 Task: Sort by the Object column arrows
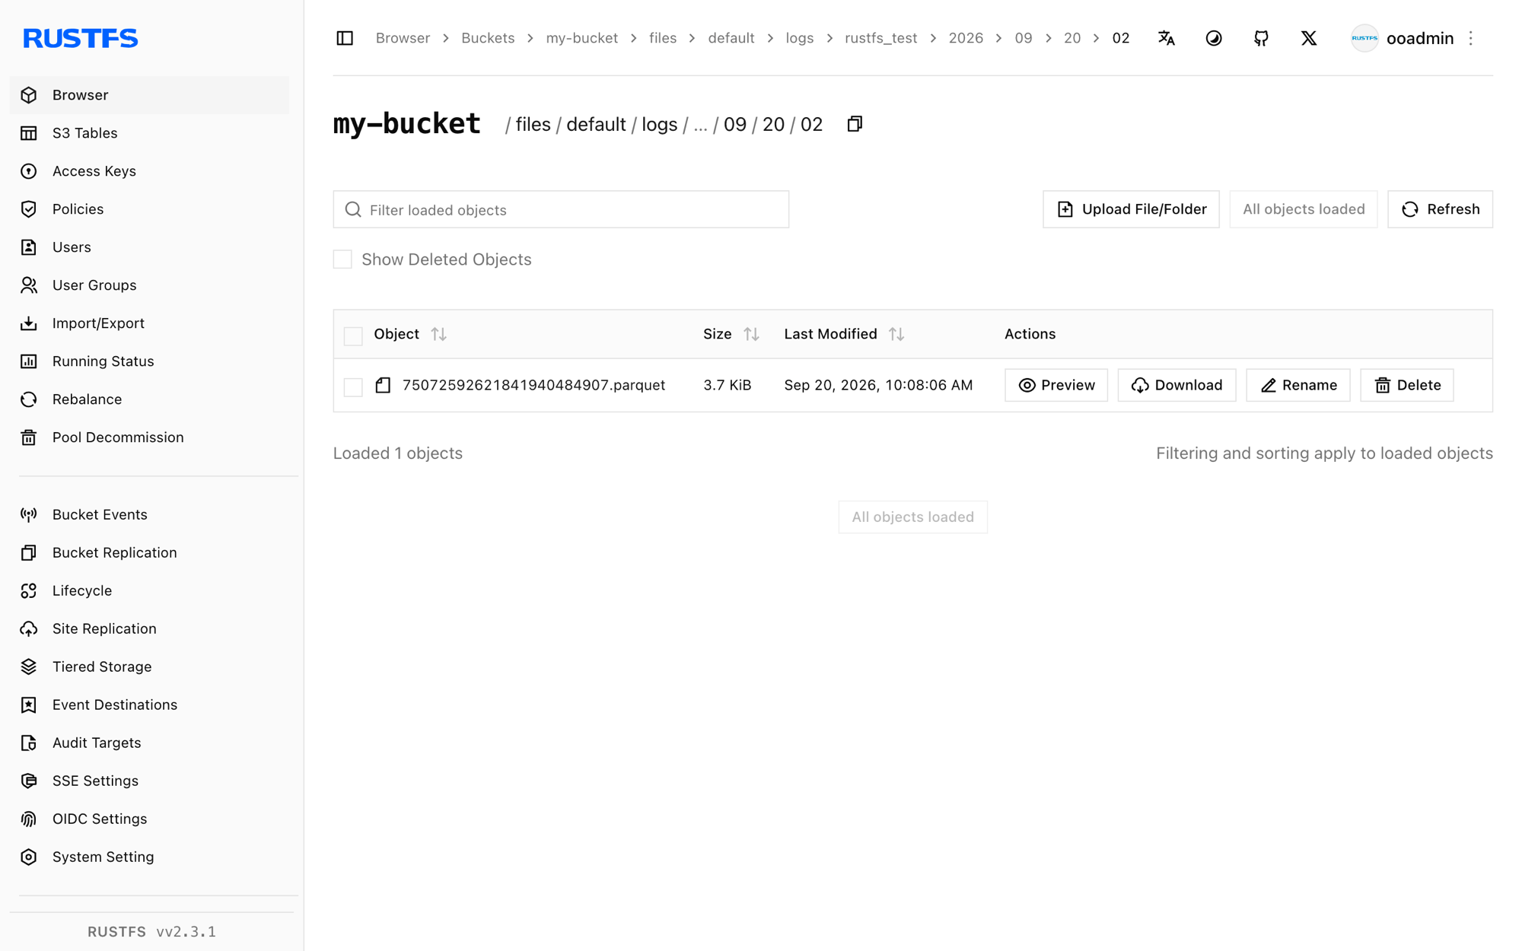pyautogui.click(x=438, y=334)
